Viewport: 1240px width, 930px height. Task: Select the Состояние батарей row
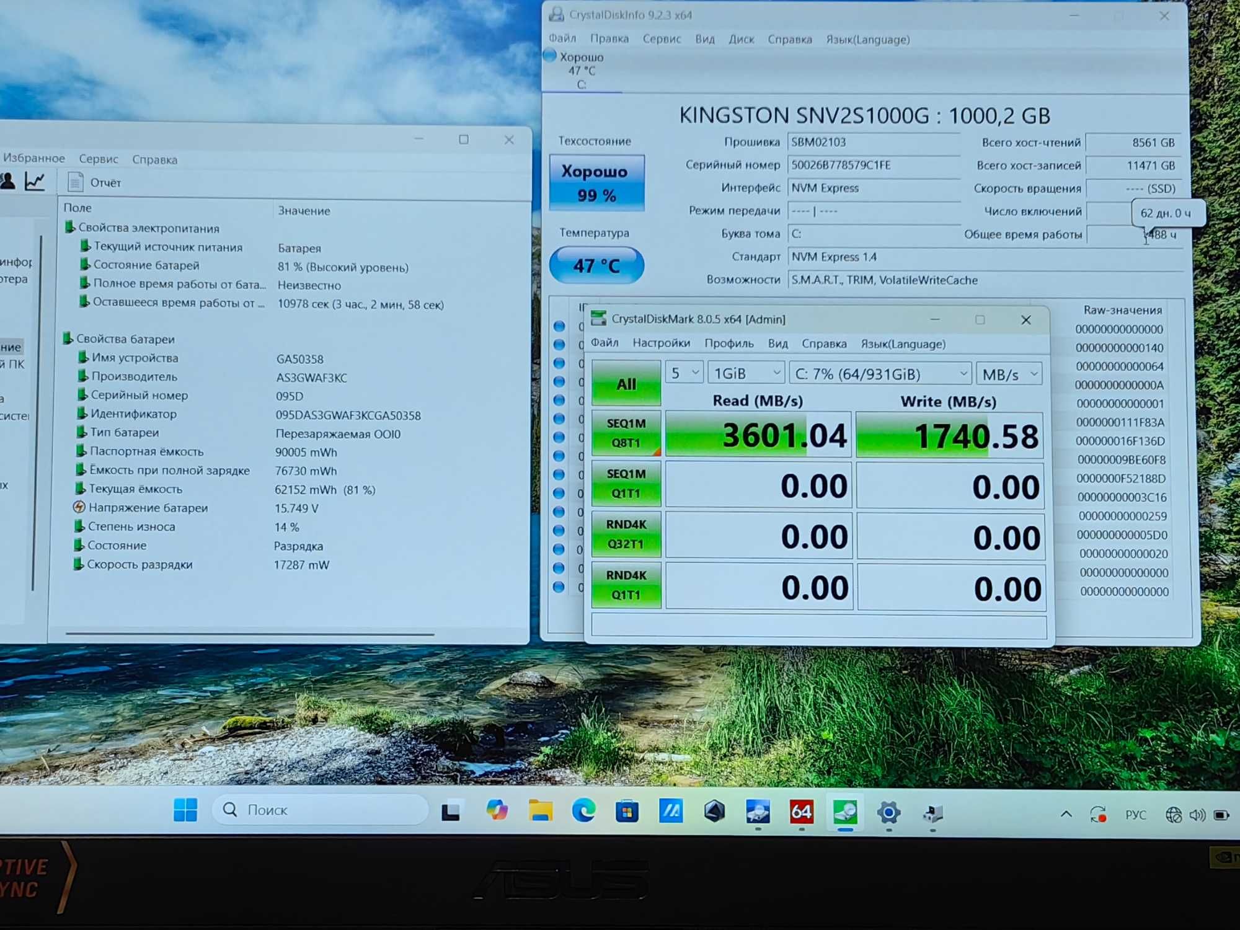[x=244, y=266]
